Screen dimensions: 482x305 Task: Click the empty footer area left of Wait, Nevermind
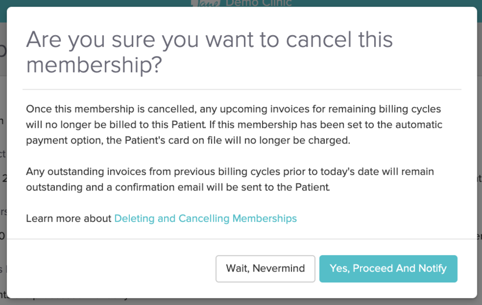[x=113, y=268]
